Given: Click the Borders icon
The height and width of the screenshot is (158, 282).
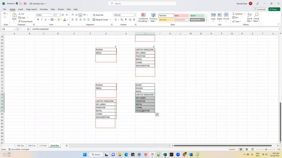Looking at the screenshot, I should (x=52, y=19).
